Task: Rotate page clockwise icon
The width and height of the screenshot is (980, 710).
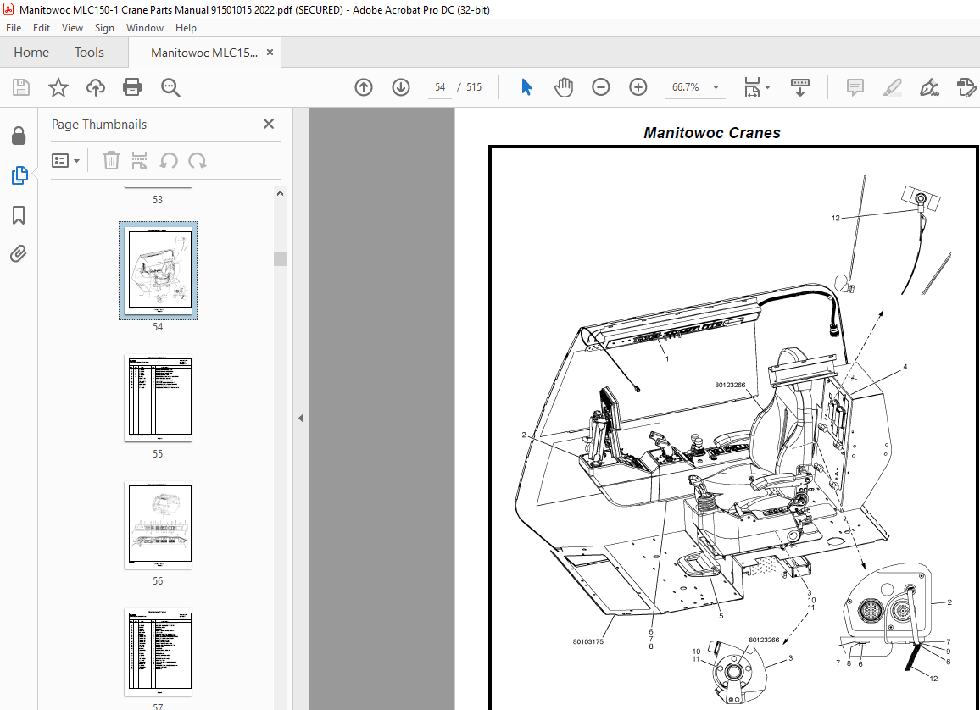Action: (197, 160)
